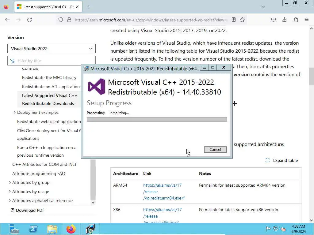This screenshot has height=235, width=314.
Task: Open Attribute programming FAQ item
Action: [39, 173]
